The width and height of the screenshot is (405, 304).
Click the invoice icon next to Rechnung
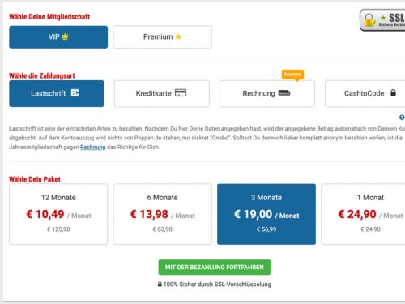pos(284,93)
